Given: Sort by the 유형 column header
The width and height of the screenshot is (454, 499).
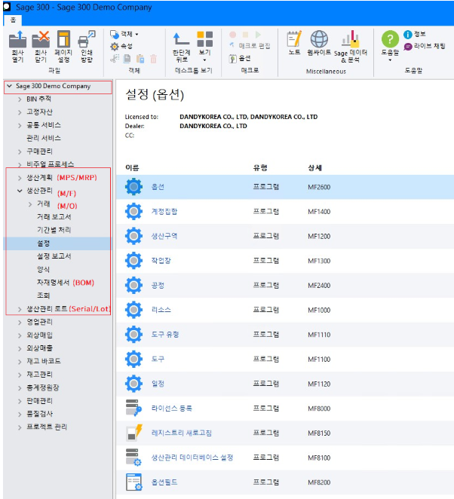Looking at the screenshot, I should click(259, 167).
